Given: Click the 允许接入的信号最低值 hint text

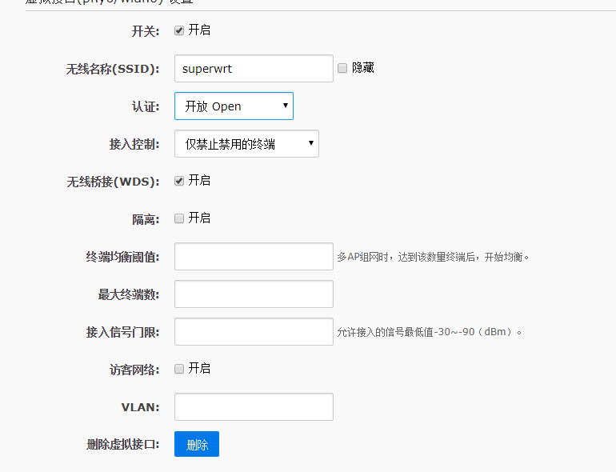Looking at the screenshot, I should 429,331.
